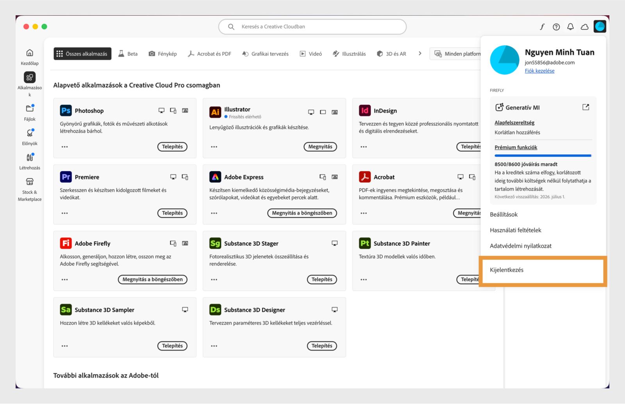Click the Premiere app icon
This screenshot has width=625, height=404.
click(66, 177)
